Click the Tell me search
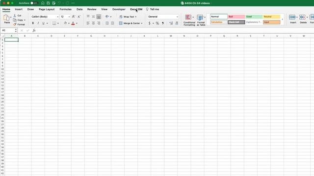 coord(153,9)
